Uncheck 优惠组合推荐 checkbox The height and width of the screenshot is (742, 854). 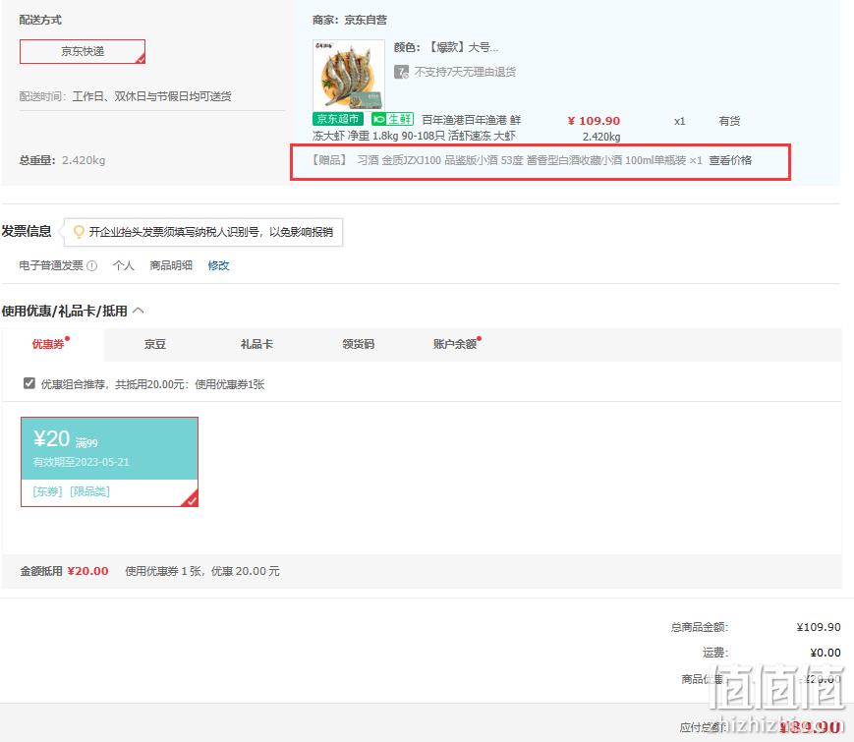pyautogui.click(x=29, y=383)
